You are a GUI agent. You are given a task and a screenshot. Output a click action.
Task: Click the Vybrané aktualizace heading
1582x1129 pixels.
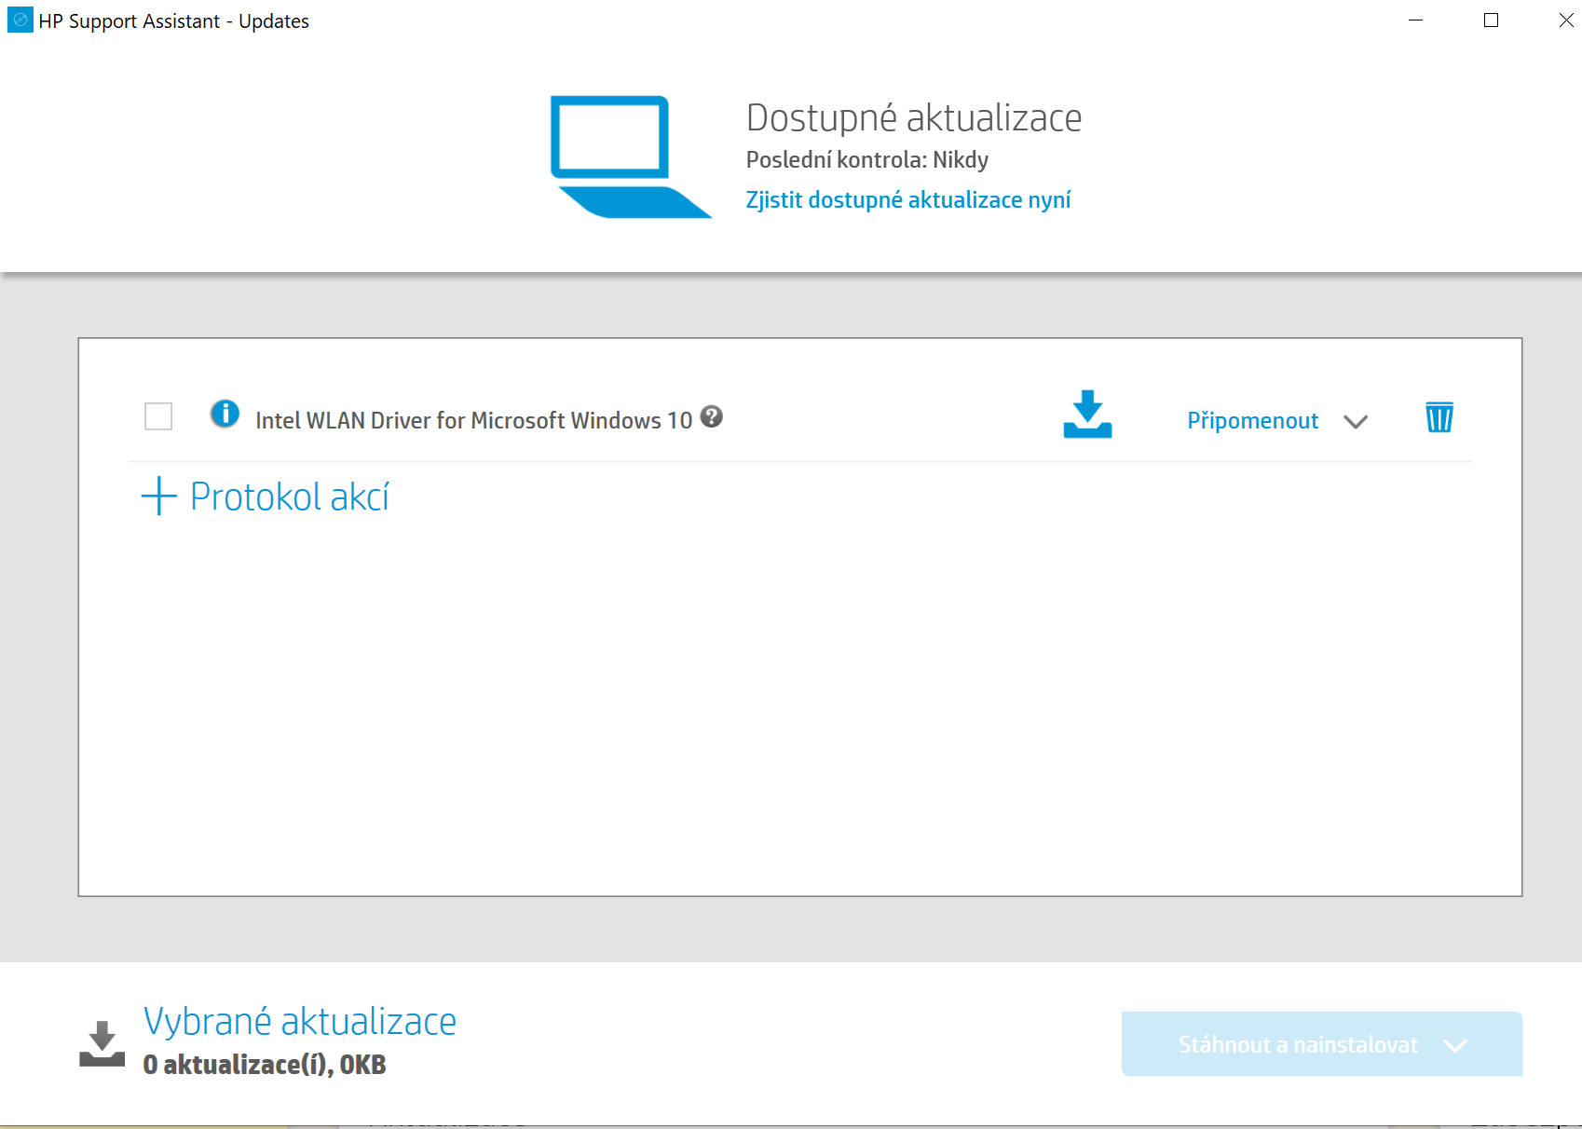(x=299, y=1021)
